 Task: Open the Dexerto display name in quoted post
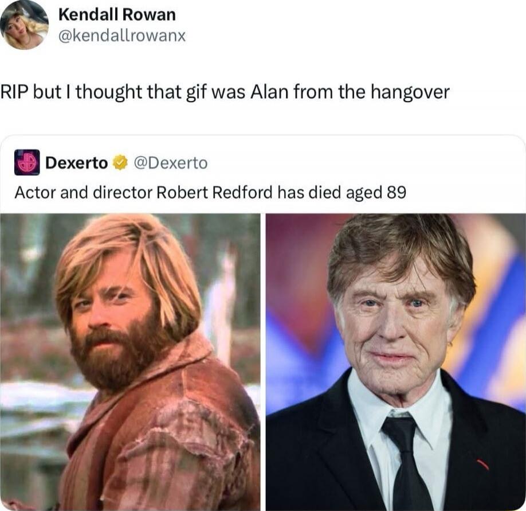coord(76,163)
